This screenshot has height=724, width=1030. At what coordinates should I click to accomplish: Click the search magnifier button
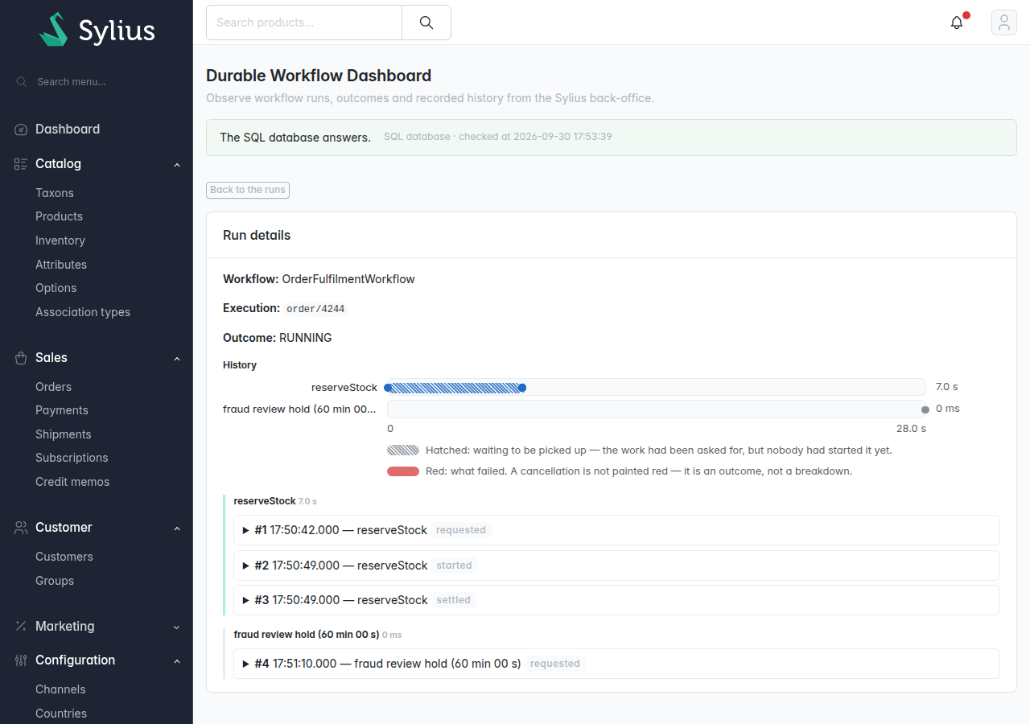(x=426, y=23)
